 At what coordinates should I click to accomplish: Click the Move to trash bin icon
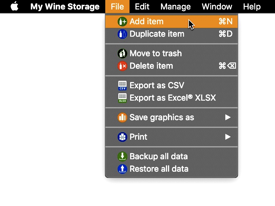(122, 54)
